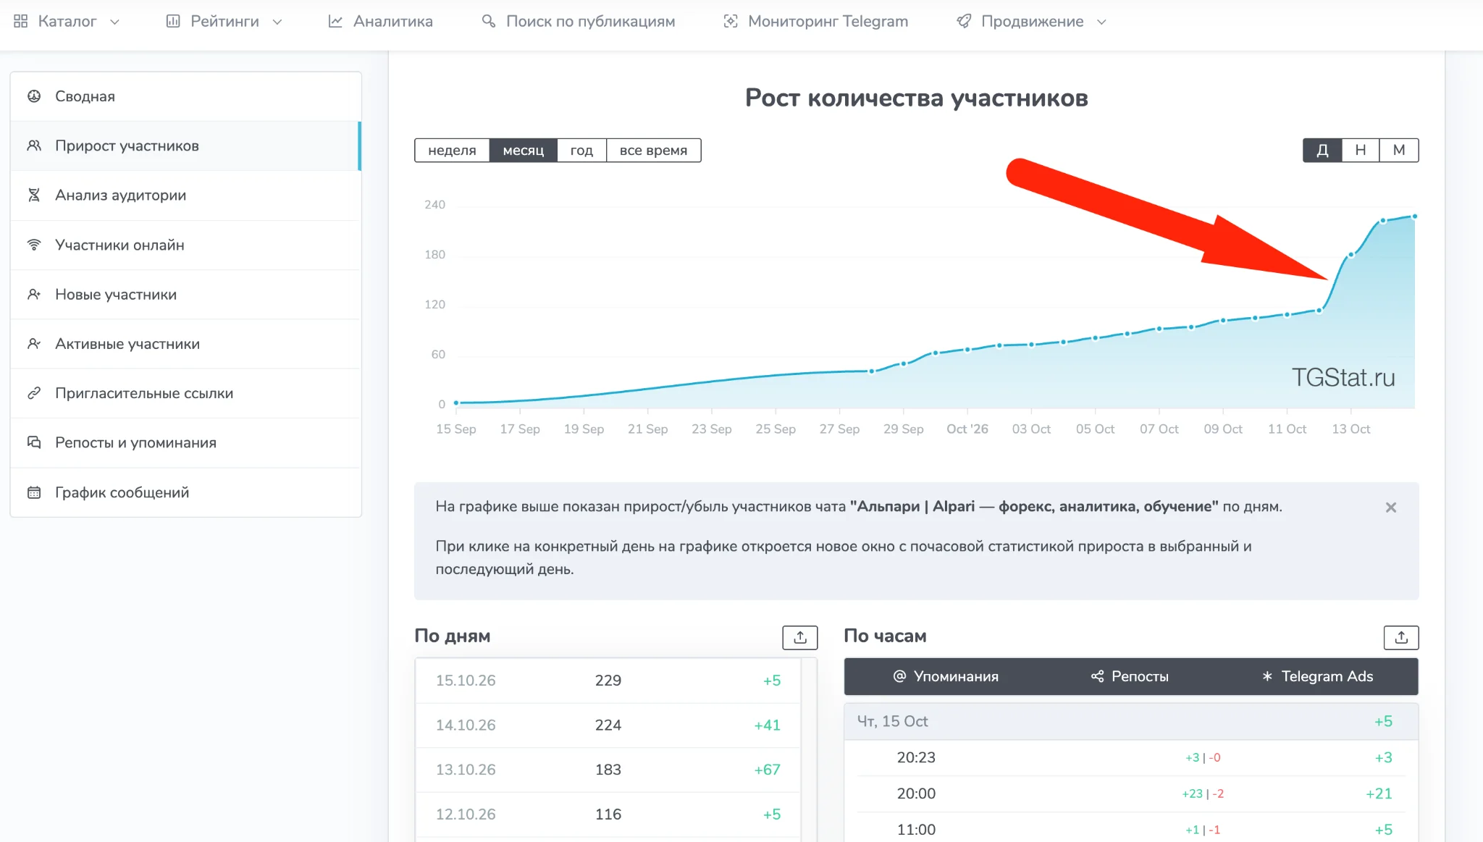Open the Упоминания tab
Viewport: 1483px width, 842px height.
click(946, 676)
